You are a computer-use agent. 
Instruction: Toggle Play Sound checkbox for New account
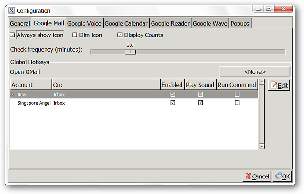pos(200,94)
